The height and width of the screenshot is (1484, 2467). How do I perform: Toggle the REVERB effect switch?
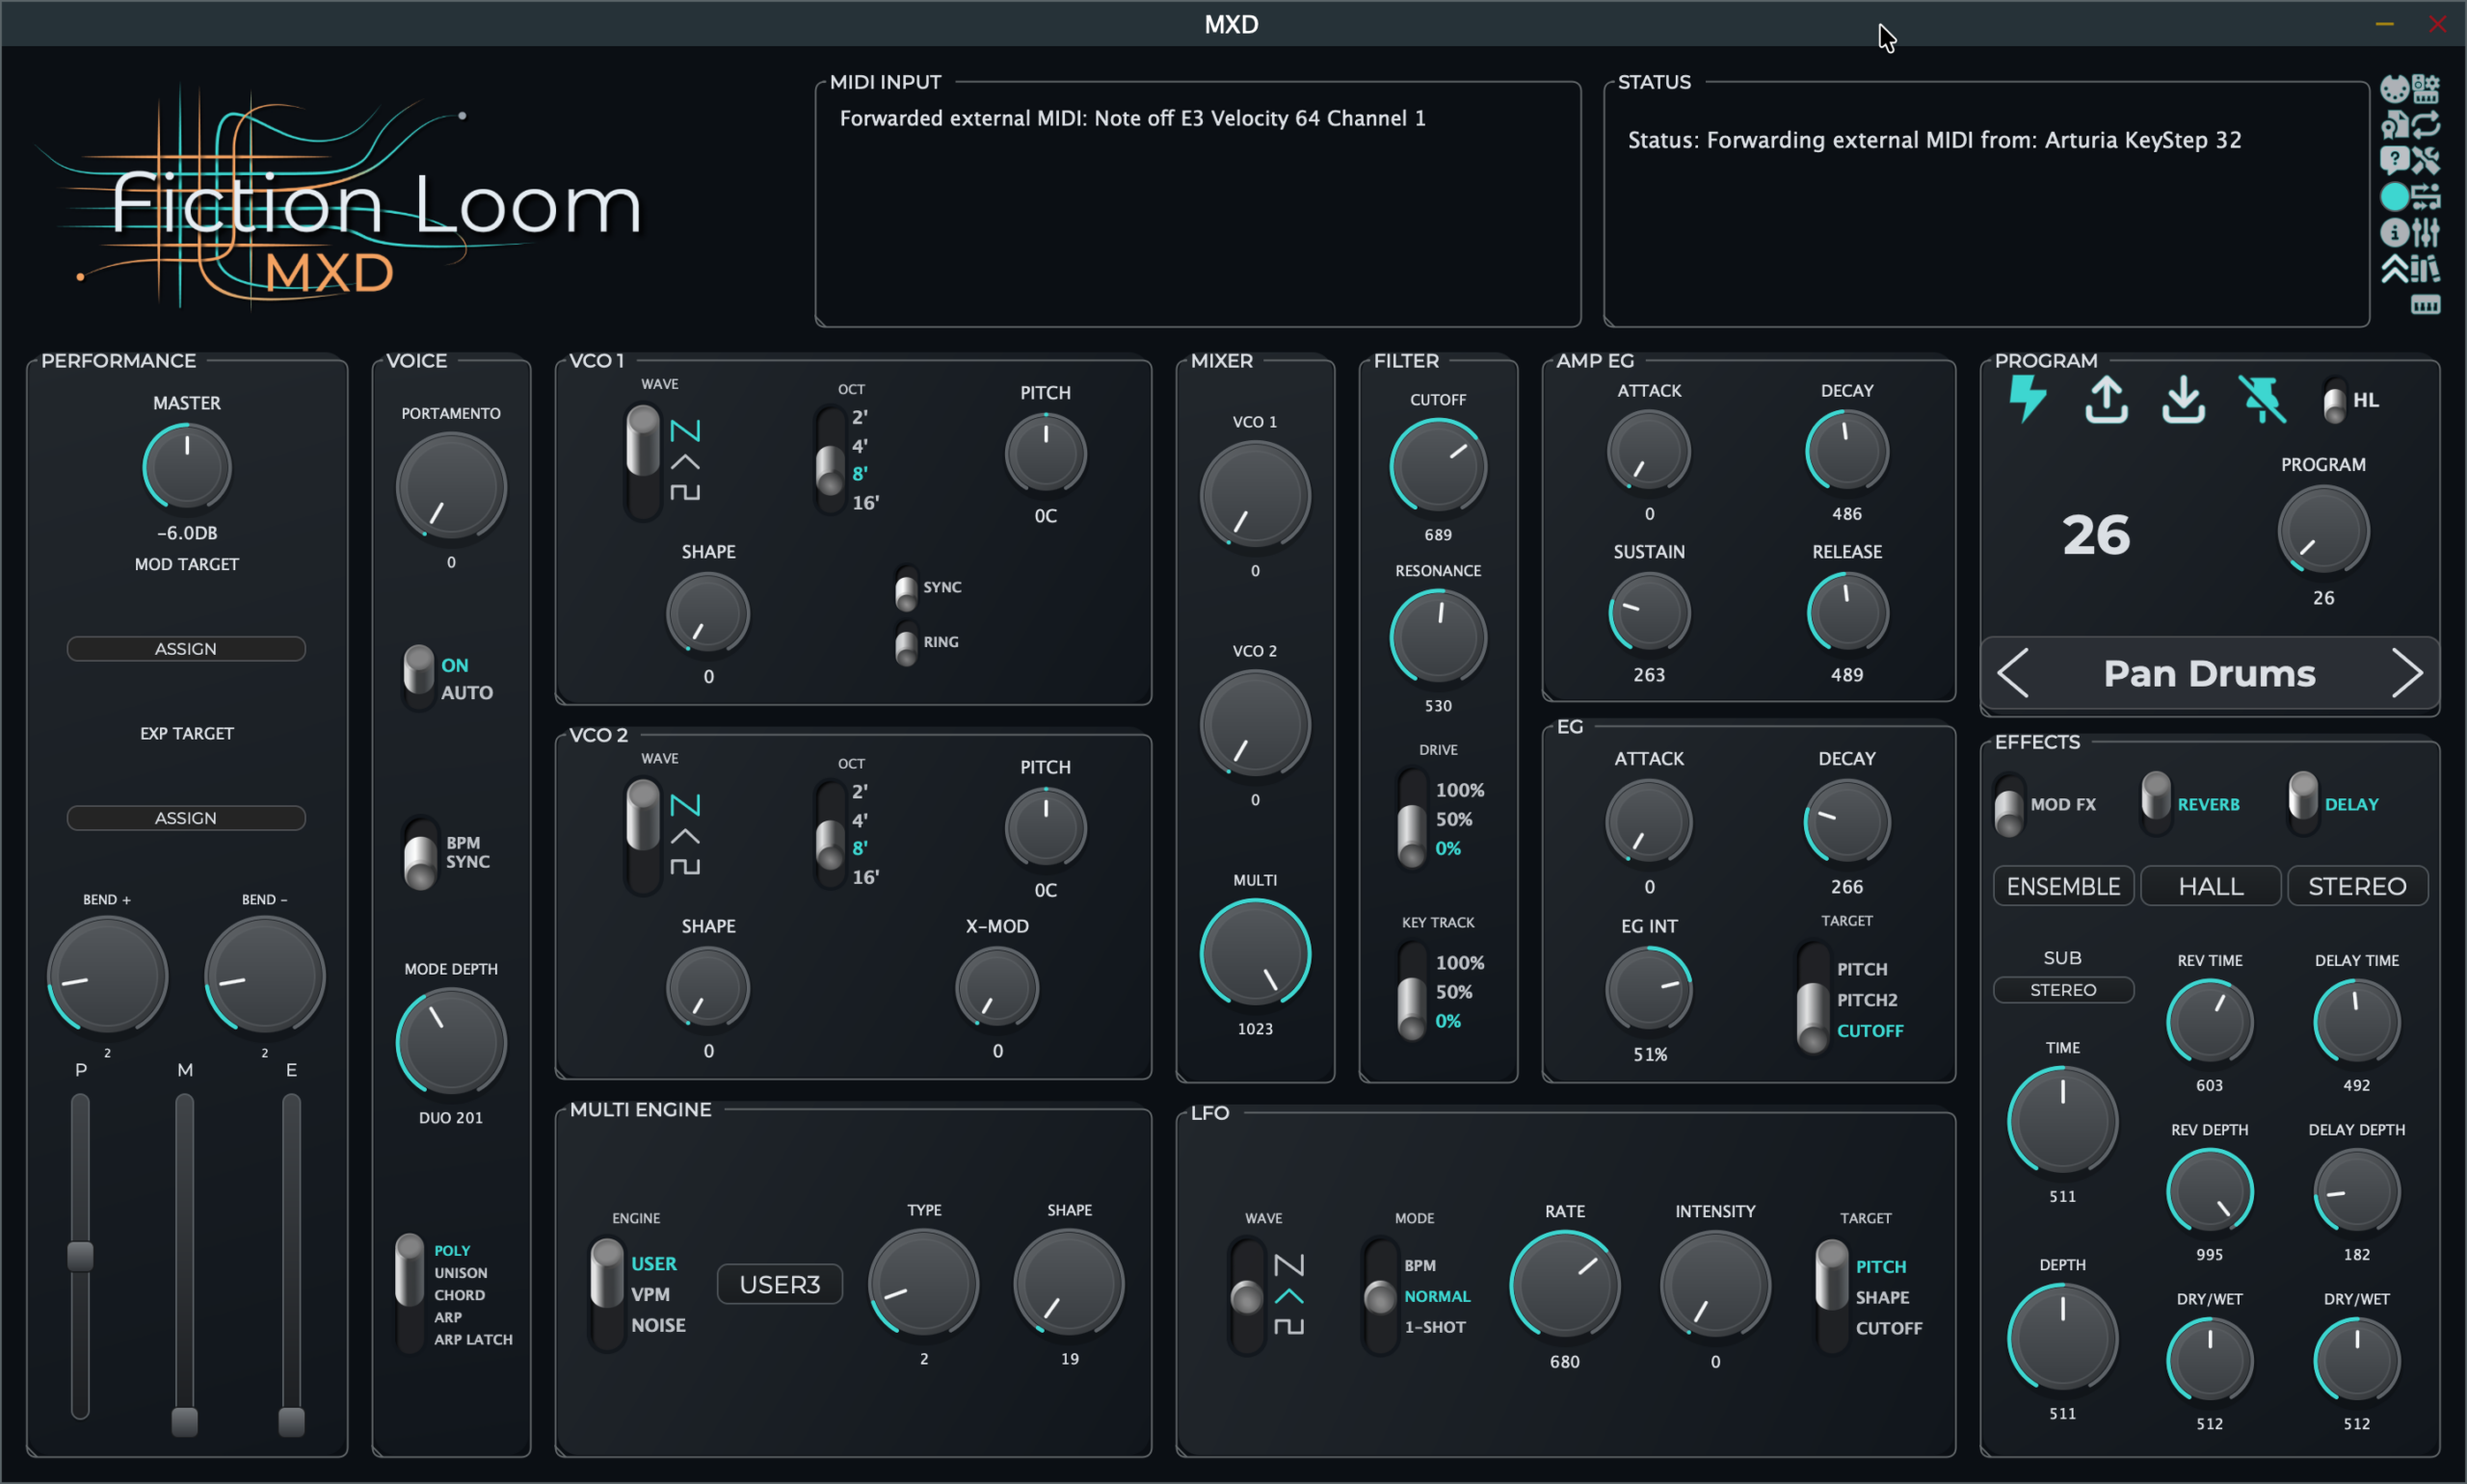(2156, 804)
